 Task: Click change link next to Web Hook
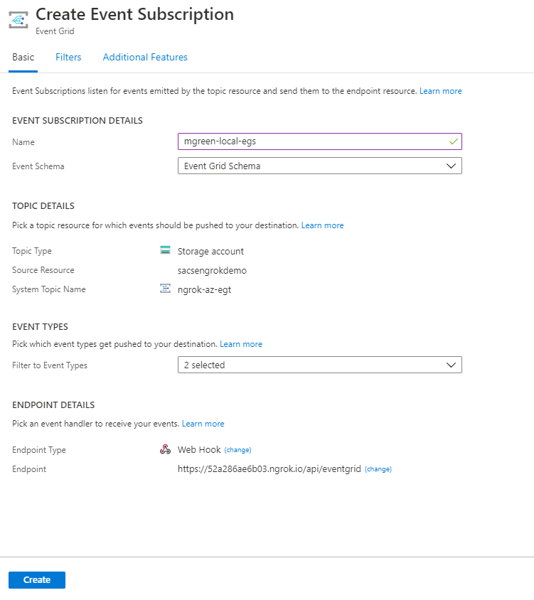tap(237, 450)
